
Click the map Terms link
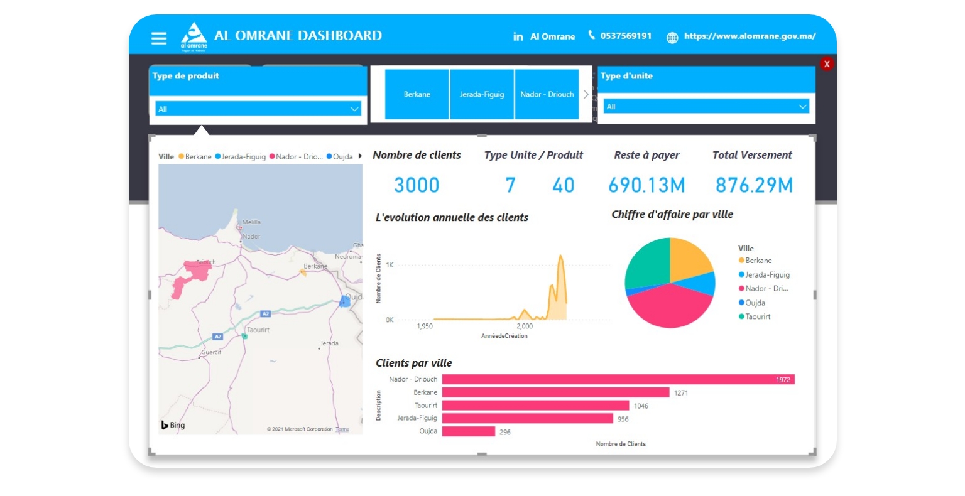tap(342, 429)
